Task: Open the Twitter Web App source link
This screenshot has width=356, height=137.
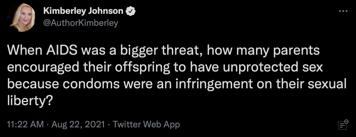Action: pos(146,124)
